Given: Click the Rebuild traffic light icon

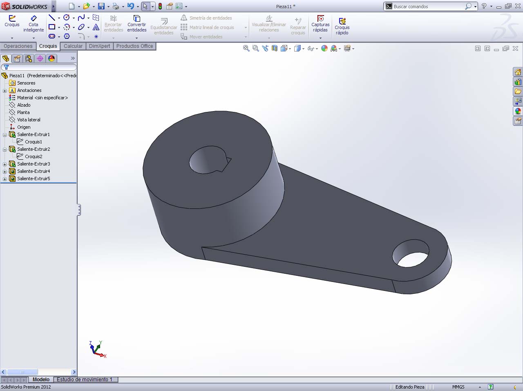Looking at the screenshot, I should 160,6.
